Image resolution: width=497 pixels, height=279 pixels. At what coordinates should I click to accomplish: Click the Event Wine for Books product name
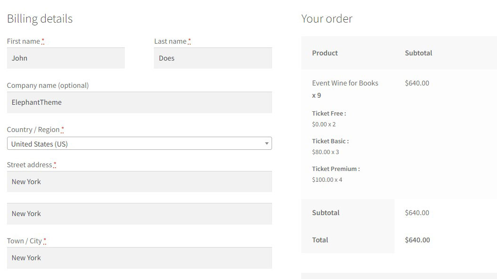coord(345,83)
